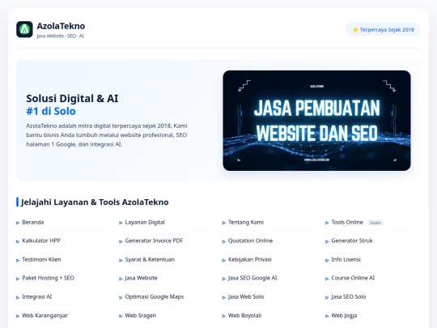Click the arrow icon beside Kebijakan Privasi
437x328 pixels.
click(x=224, y=260)
